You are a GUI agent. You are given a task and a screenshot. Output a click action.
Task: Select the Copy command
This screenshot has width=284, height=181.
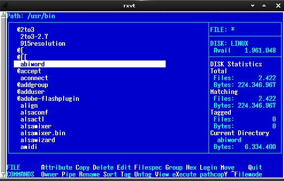click(82, 167)
